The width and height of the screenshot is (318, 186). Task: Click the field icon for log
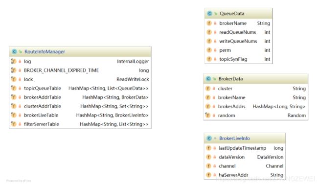[14, 61]
